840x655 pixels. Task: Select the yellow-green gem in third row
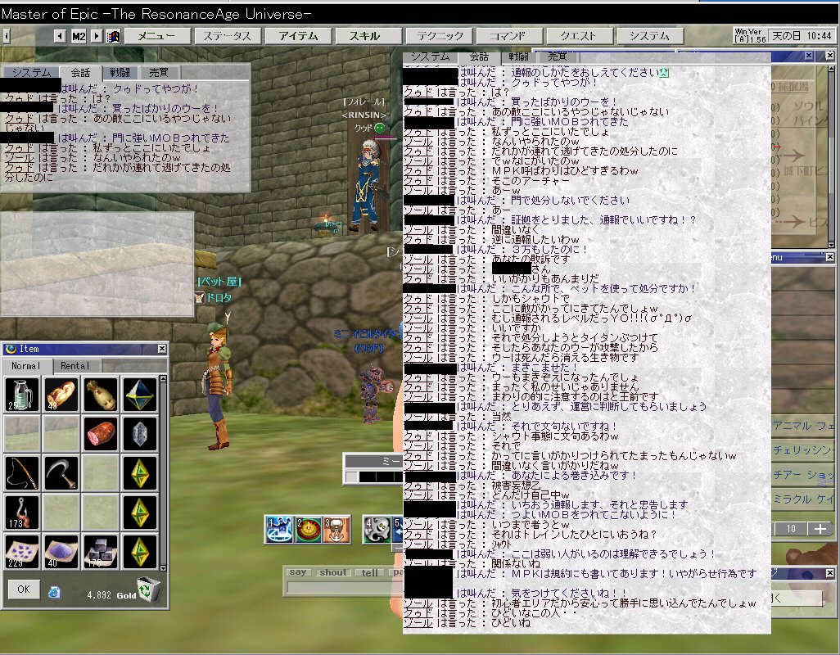tap(139, 473)
